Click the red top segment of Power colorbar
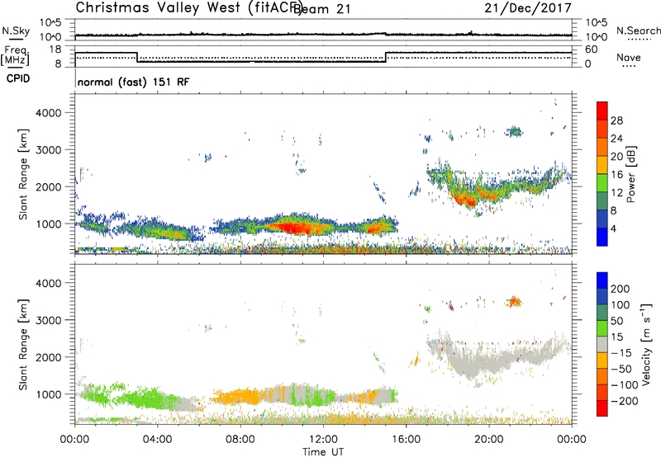Screen dimensions: 661x457 [x=602, y=111]
